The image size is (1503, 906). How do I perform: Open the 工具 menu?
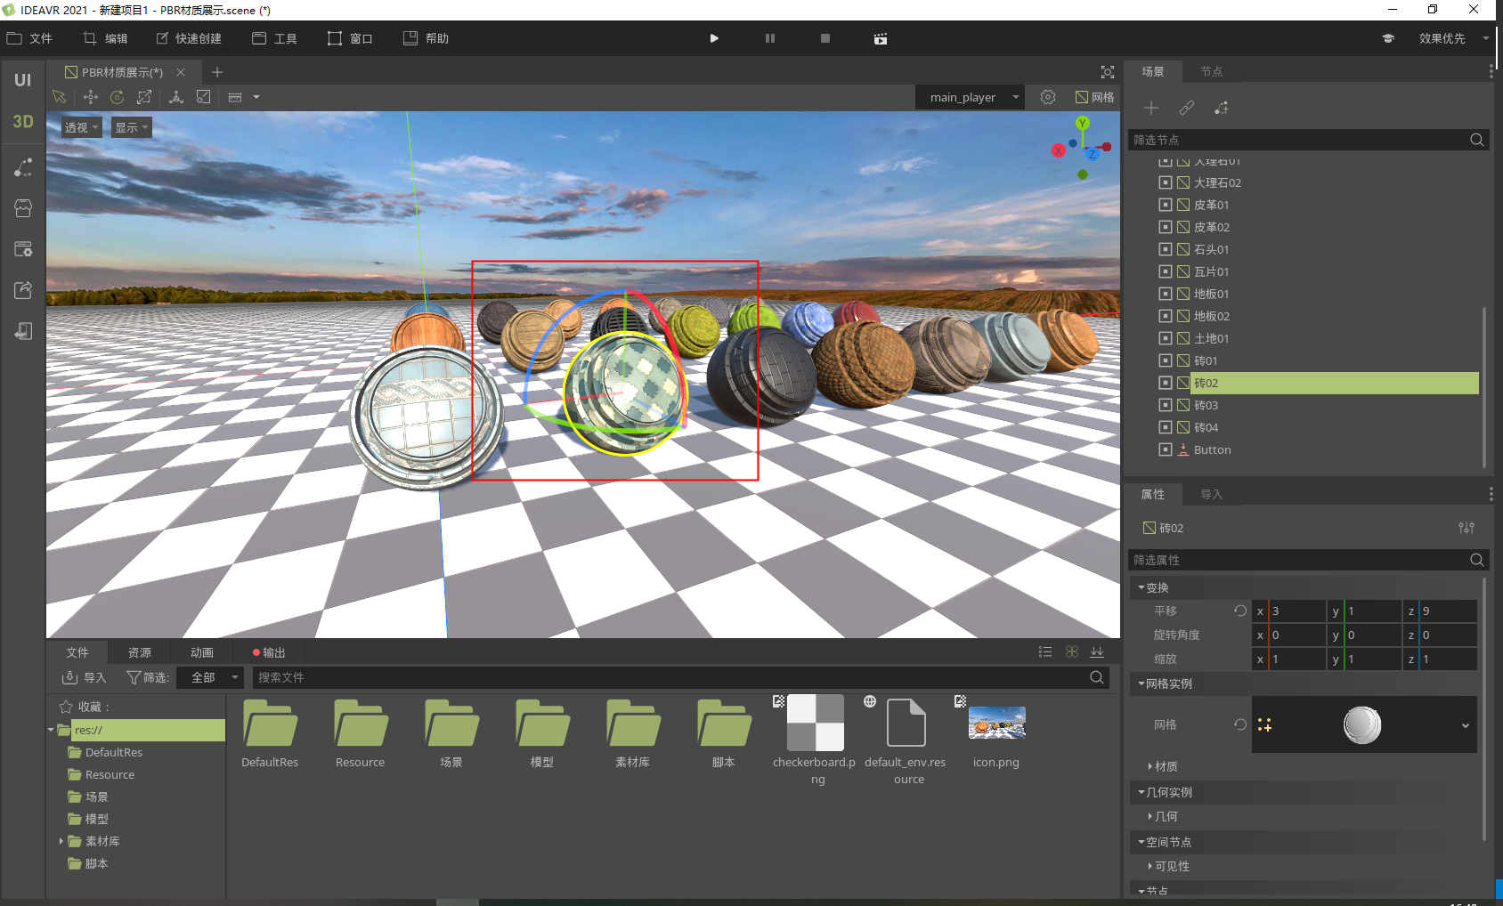pos(274,38)
